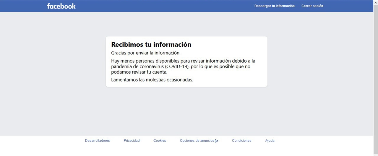
Task: Open the Ayuda footer link
Action: [x=270, y=141]
